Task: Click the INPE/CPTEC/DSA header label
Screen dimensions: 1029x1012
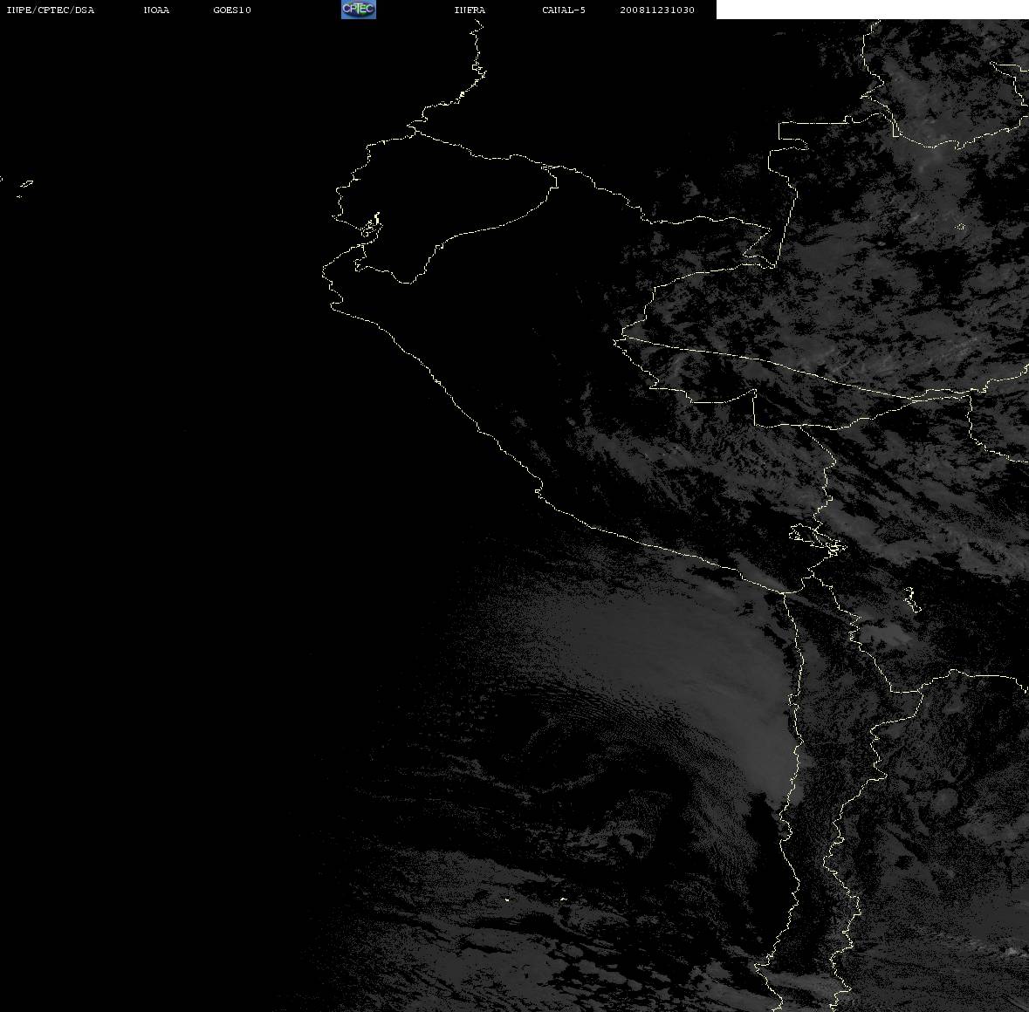Action: tap(50, 10)
